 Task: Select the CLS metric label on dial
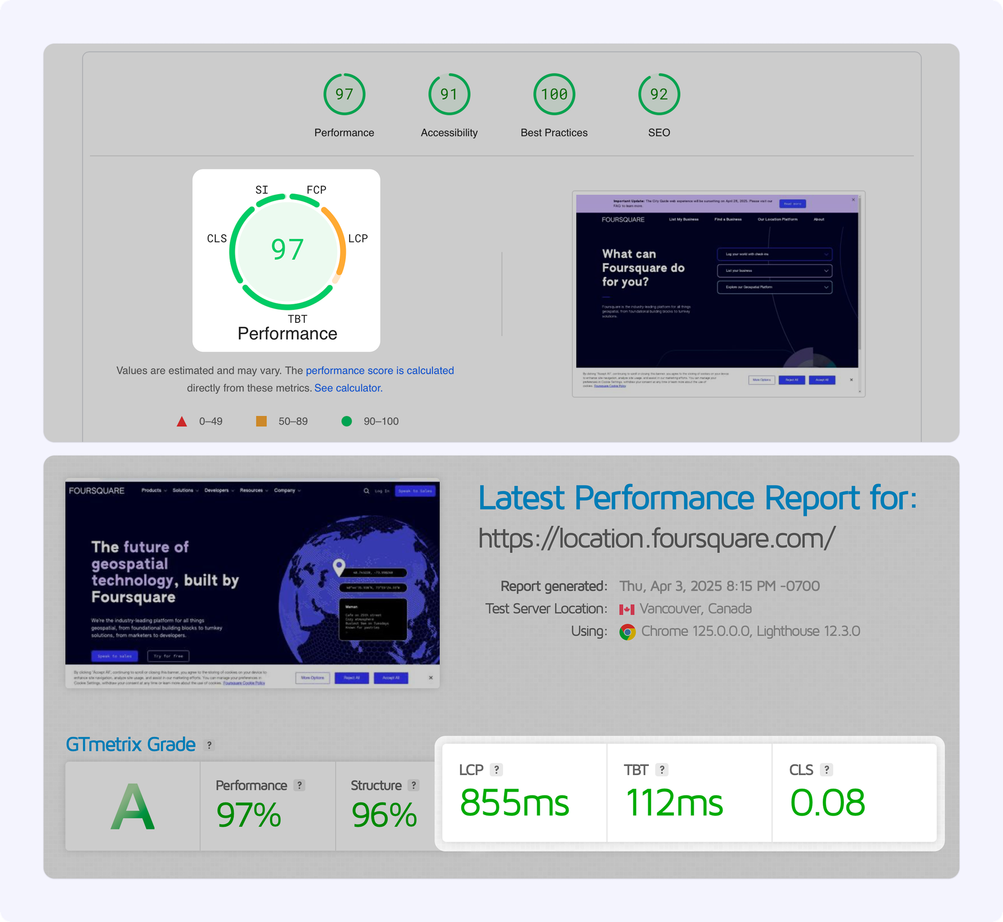point(217,239)
